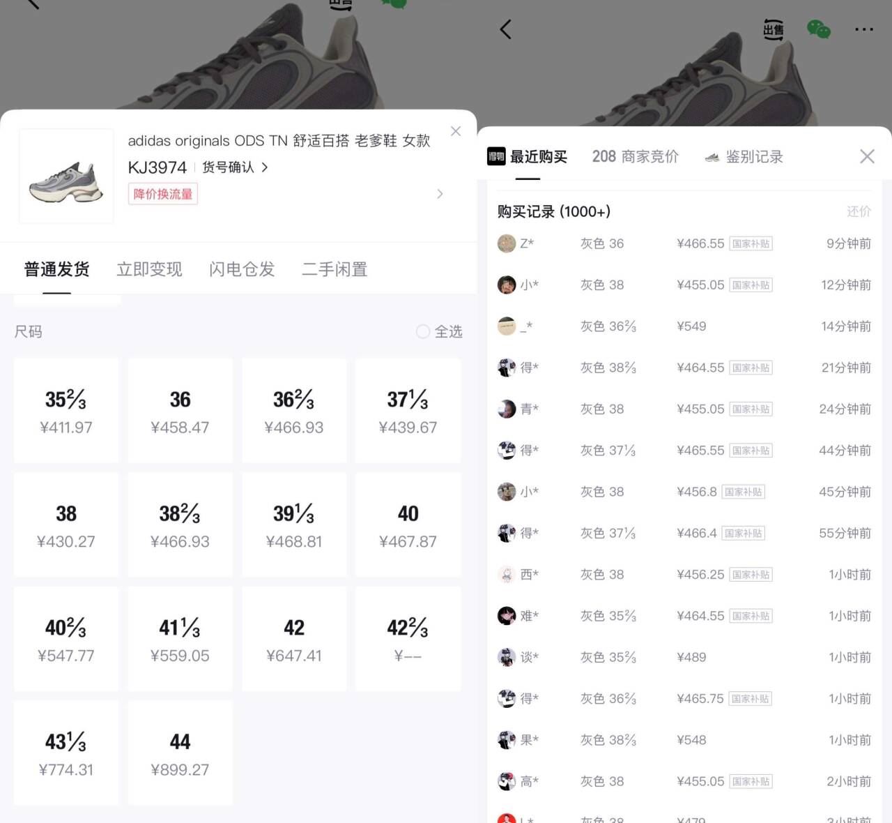
Task: Dismiss the adidas size selection sheet
Action: pos(456,131)
